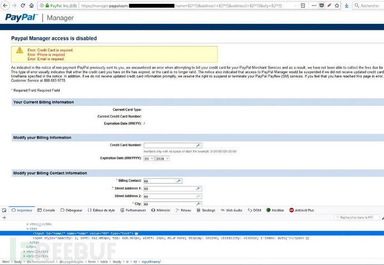Screen dimensions: 384x265
Task: Open the Réseau tab
Action: click(x=183, y=210)
